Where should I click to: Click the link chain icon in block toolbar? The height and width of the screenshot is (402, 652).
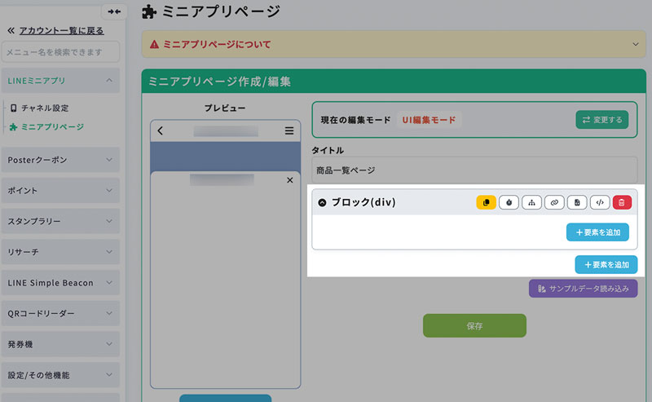(x=554, y=202)
